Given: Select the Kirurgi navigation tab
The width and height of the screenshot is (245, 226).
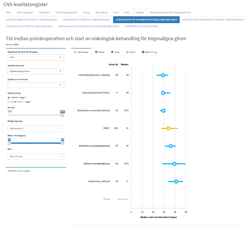Looking at the screenshot, I should click(86, 12).
